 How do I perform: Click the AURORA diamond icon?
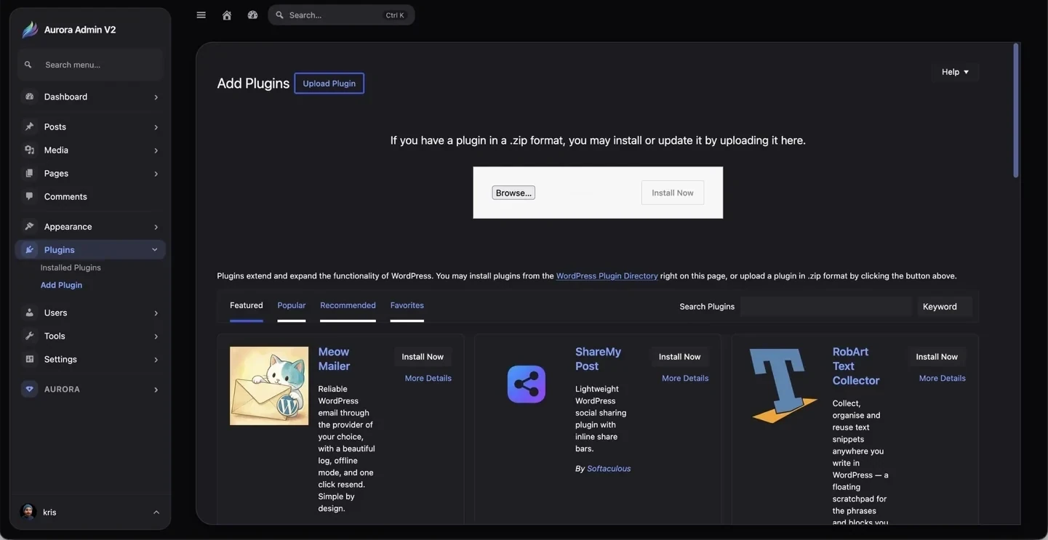coord(29,389)
